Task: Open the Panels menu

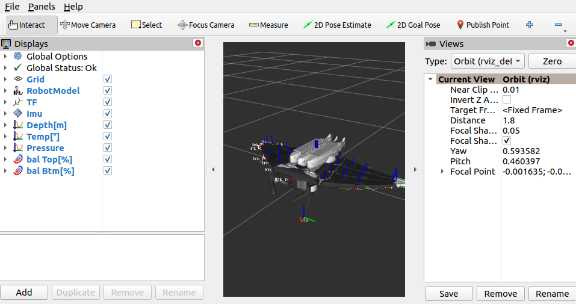Action: pos(42,7)
